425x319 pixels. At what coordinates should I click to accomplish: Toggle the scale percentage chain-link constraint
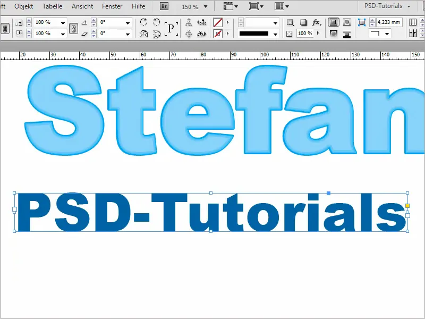pyautogui.click(x=73, y=28)
